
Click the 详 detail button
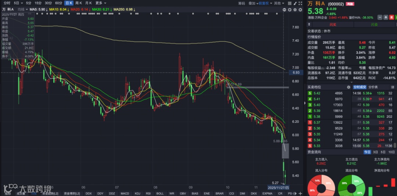tap(393, 87)
